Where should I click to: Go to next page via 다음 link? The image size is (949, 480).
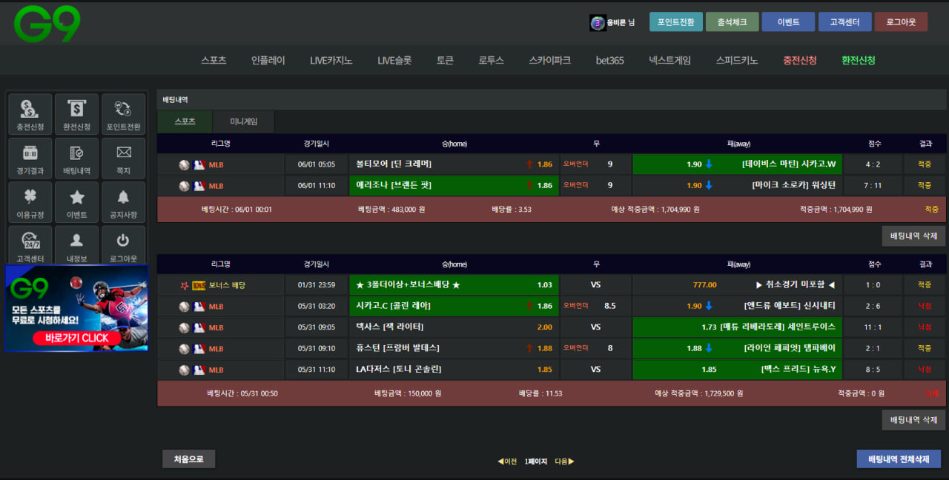pos(564,461)
